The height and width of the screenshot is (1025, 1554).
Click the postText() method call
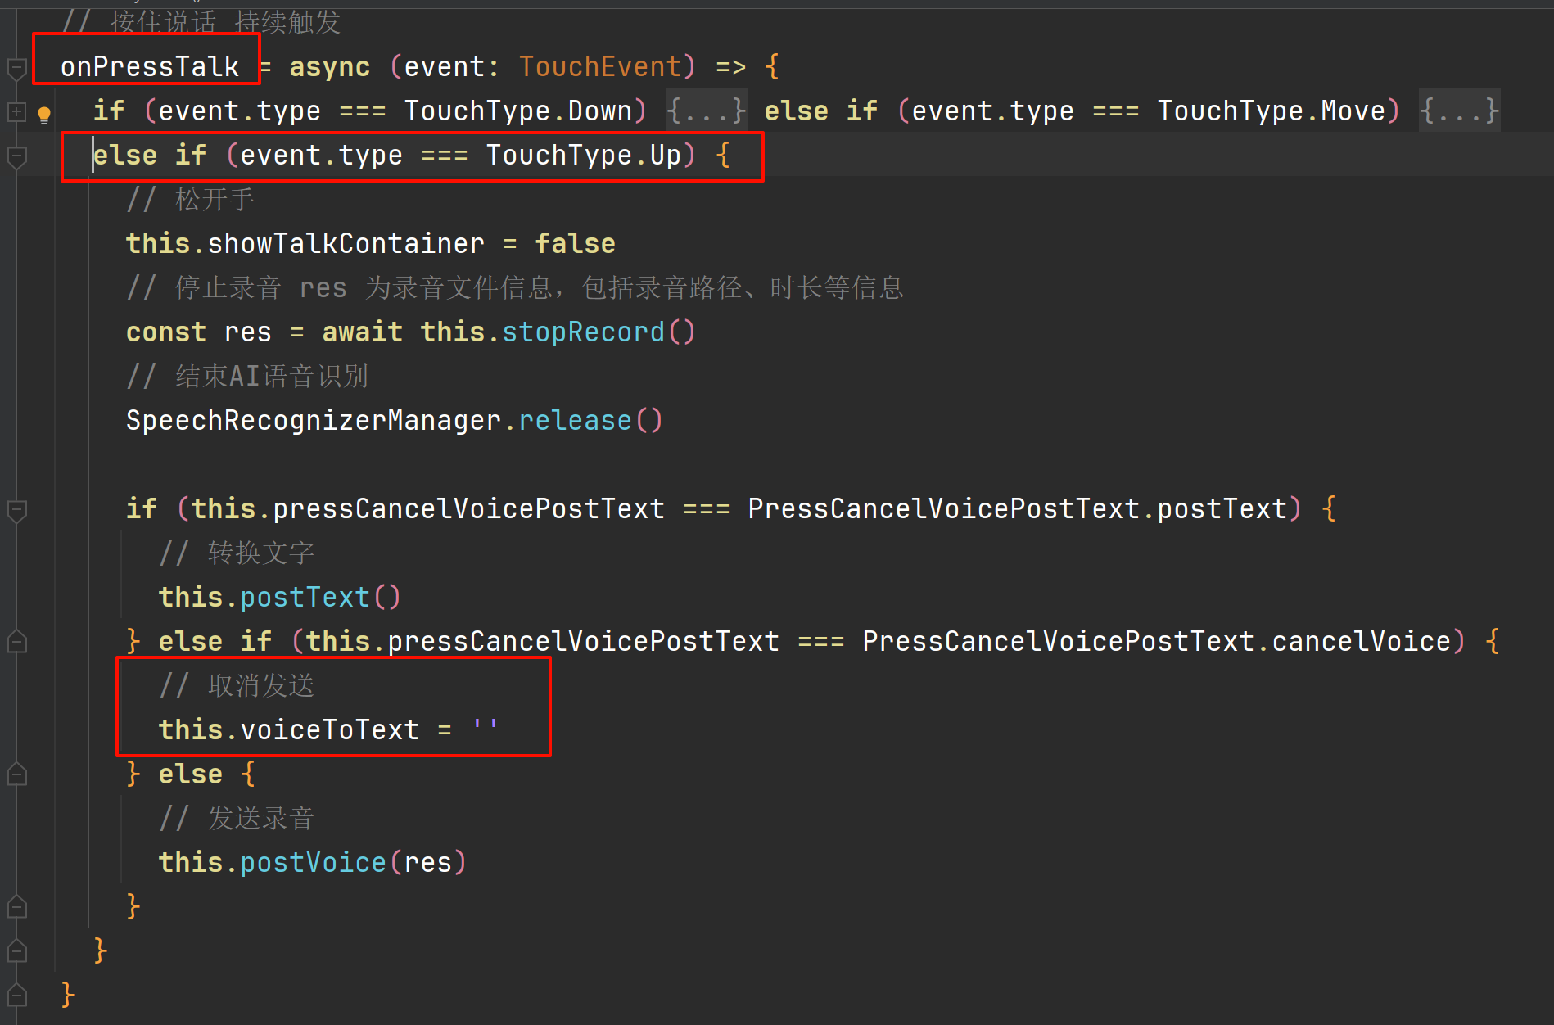pos(305,598)
